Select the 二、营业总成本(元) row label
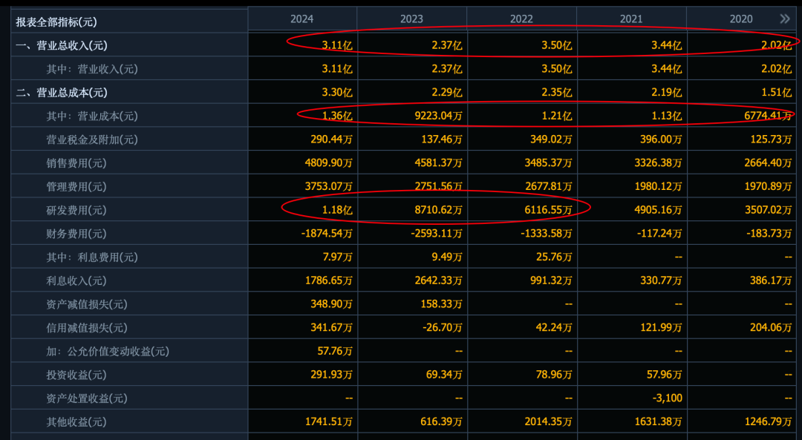Screen dimensions: 802x440 62,93
